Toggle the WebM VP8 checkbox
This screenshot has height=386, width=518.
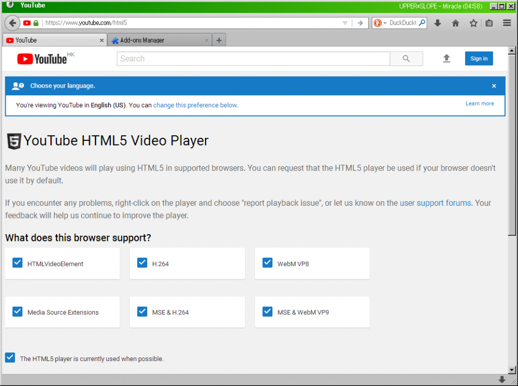[x=267, y=263]
